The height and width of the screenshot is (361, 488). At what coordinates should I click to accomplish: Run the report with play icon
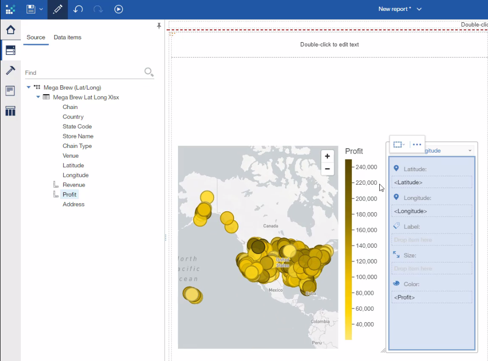119,9
